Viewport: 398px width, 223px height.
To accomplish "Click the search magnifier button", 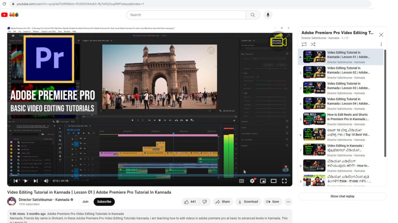I will pyautogui.click(x=253, y=15).
